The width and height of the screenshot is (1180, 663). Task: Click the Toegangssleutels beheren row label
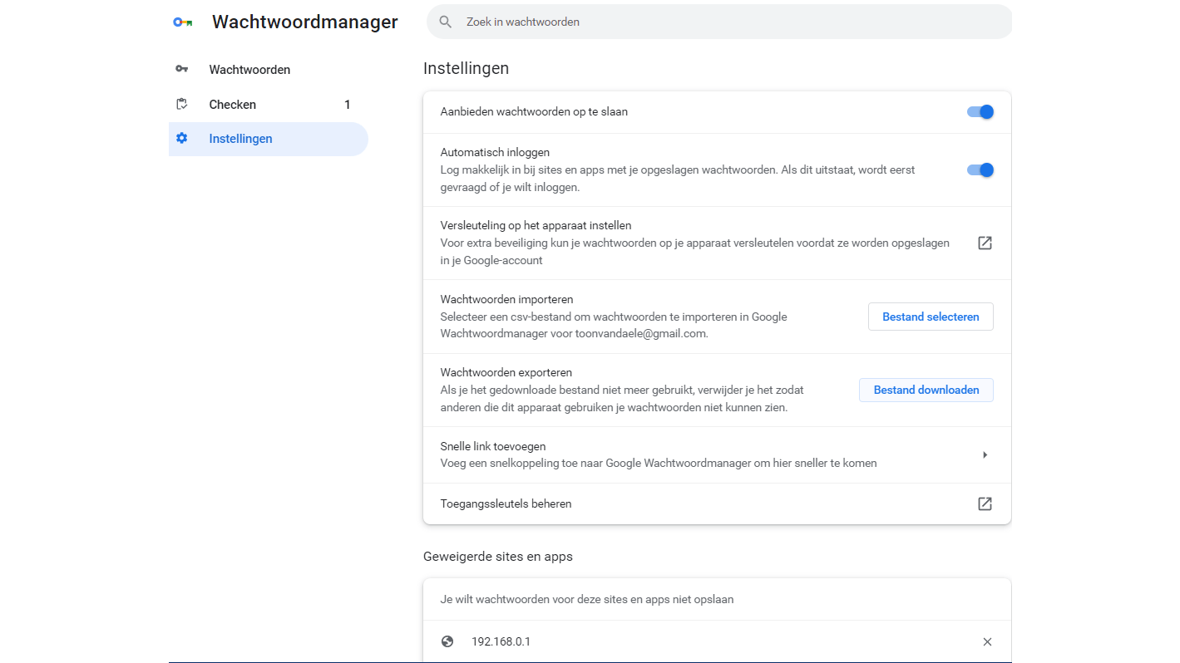click(x=506, y=503)
